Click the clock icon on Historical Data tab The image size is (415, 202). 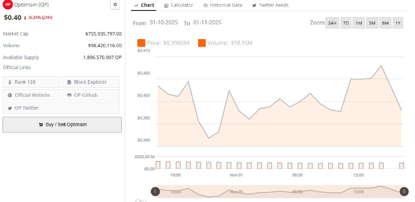pyautogui.click(x=205, y=6)
